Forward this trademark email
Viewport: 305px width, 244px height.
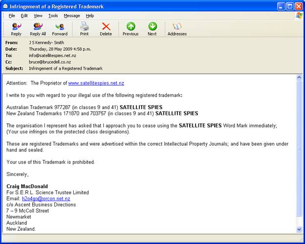tap(60, 29)
